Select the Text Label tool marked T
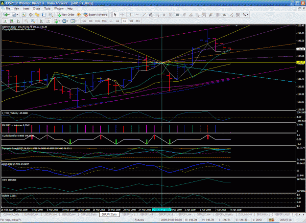The height and width of the screenshot is (223, 306). pos(171,15)
